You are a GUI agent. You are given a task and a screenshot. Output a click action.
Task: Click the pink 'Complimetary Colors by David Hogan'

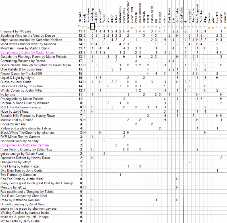[x=27, y=52]
